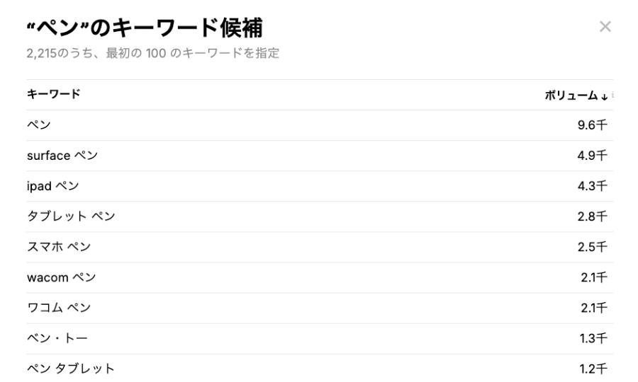Image resolution: width=638 pixels, height=382 pixels.
Task: Click the キーワード column header
Action: 53,94
